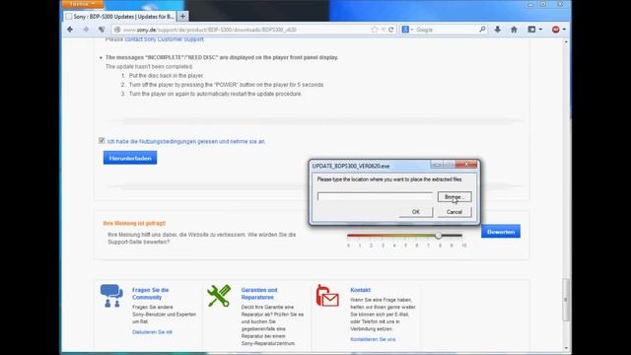Select the Sony BDP-S300 Updates tab
The width and height of the screenshot is (631, 355).
pyautogui.click(x=120, y=17)
